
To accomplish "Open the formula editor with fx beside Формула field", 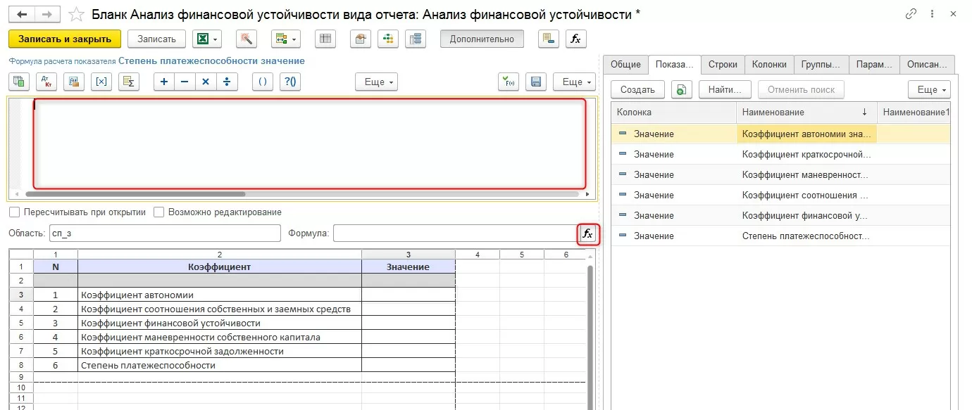I will coord(587,233).
